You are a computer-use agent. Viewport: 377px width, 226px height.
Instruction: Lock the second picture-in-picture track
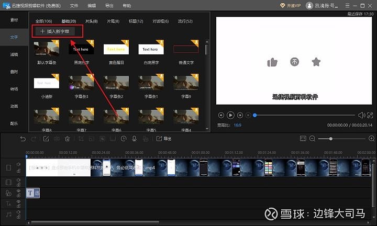pos(18,185)
